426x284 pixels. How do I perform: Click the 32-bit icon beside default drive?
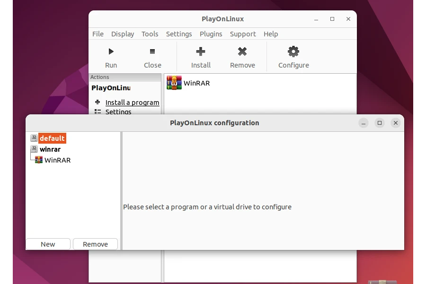(34, 138)
